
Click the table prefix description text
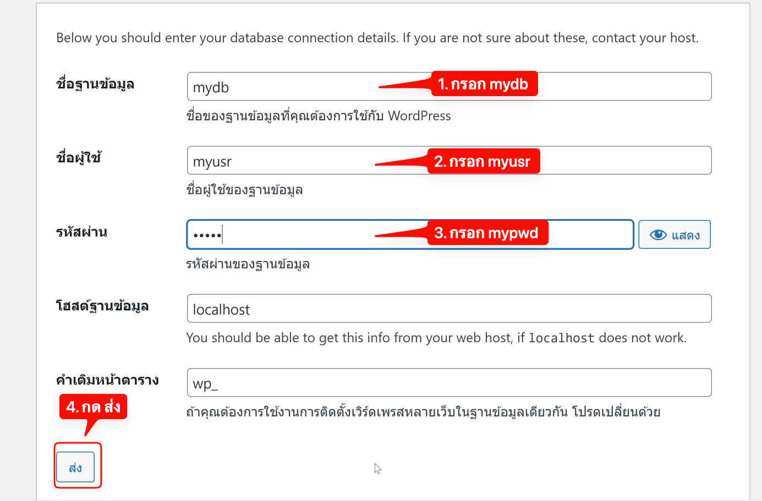423,412
